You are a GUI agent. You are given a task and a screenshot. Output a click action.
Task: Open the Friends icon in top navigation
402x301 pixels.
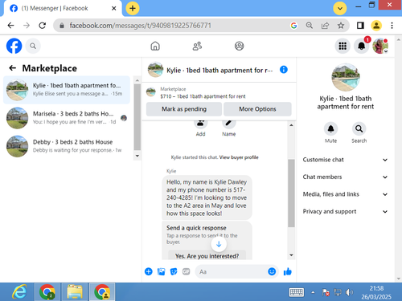(x=197, y=46)
